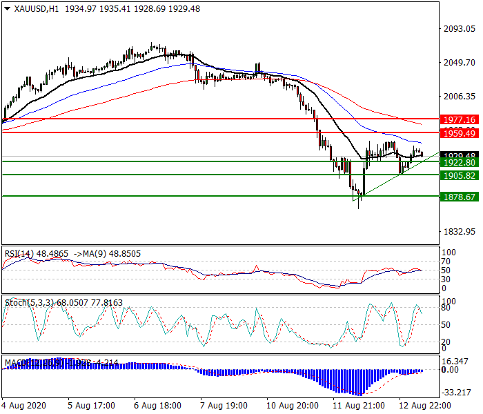Select the RSI(14) indicator label
Screen dimensions: 483x414
click(19, 254)
